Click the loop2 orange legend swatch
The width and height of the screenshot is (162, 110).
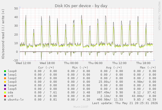(5, 78)
